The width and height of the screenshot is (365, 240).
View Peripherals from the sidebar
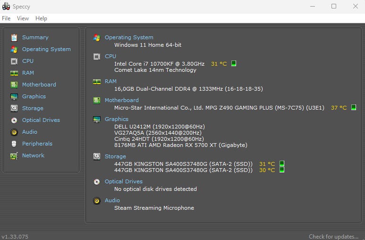pos(37,144)
